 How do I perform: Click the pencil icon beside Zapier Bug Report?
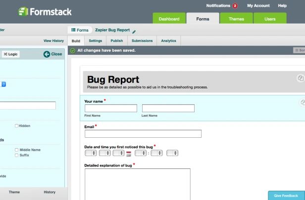[x=134, y=32]
